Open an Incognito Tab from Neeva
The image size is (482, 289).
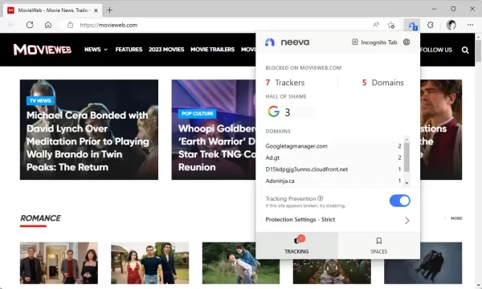(x=374, y=42)
